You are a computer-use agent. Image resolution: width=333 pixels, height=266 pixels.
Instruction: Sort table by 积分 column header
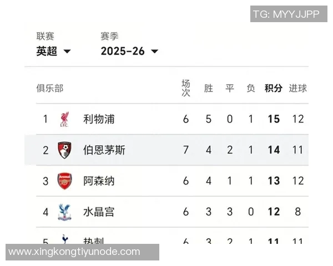point(273,88)
